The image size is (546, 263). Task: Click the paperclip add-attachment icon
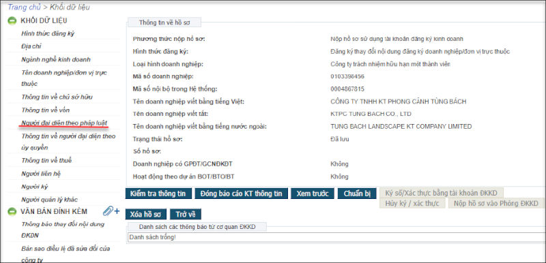tap(111, 211)
